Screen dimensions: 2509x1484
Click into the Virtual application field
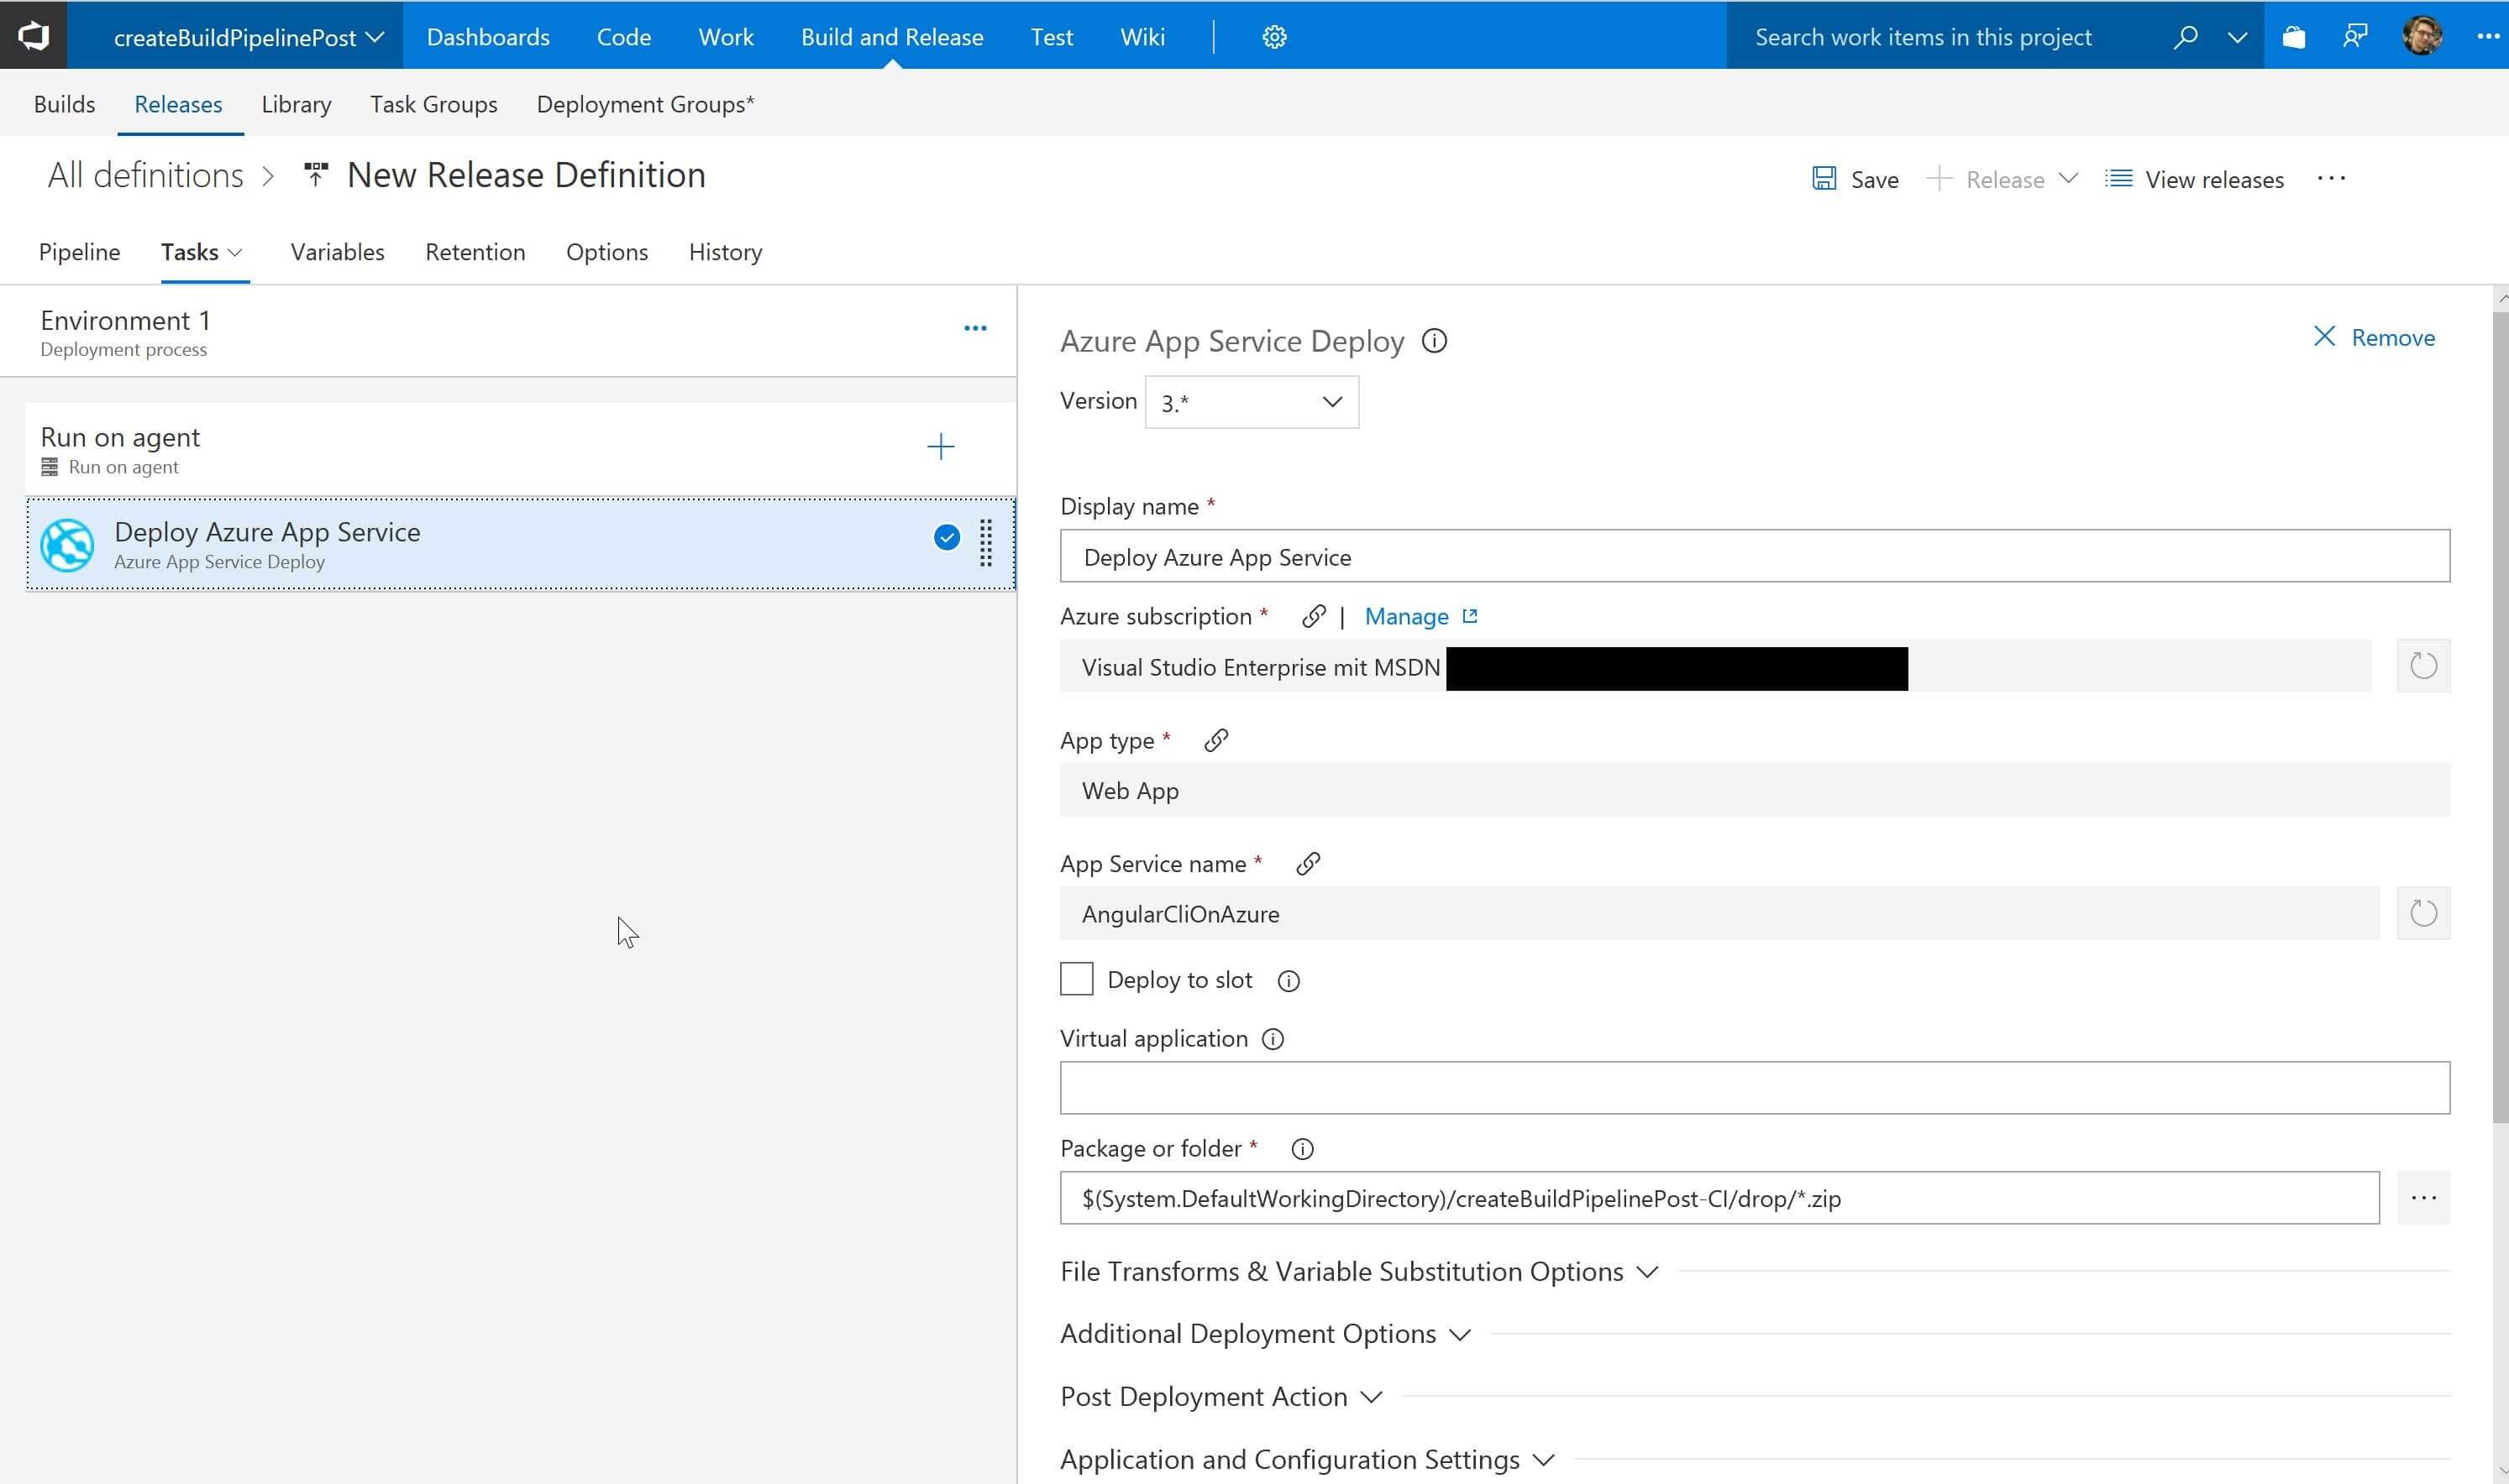point(1754,1088)
